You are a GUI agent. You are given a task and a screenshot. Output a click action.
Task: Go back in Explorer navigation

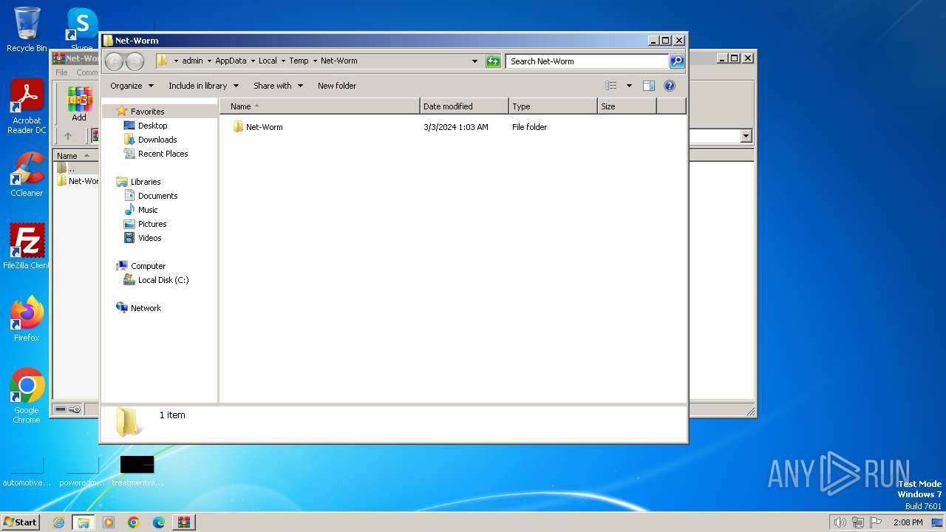point(114,61)
